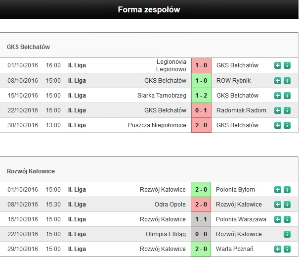Select the GKS Bełchatów section heading
The width and height of the screenshot is (299, 257).
[x=28, y=47]
